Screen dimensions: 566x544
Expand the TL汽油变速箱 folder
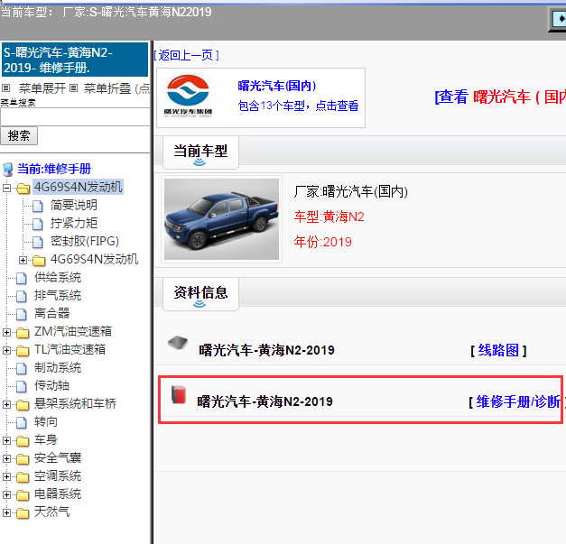click(x=6, y=350)
